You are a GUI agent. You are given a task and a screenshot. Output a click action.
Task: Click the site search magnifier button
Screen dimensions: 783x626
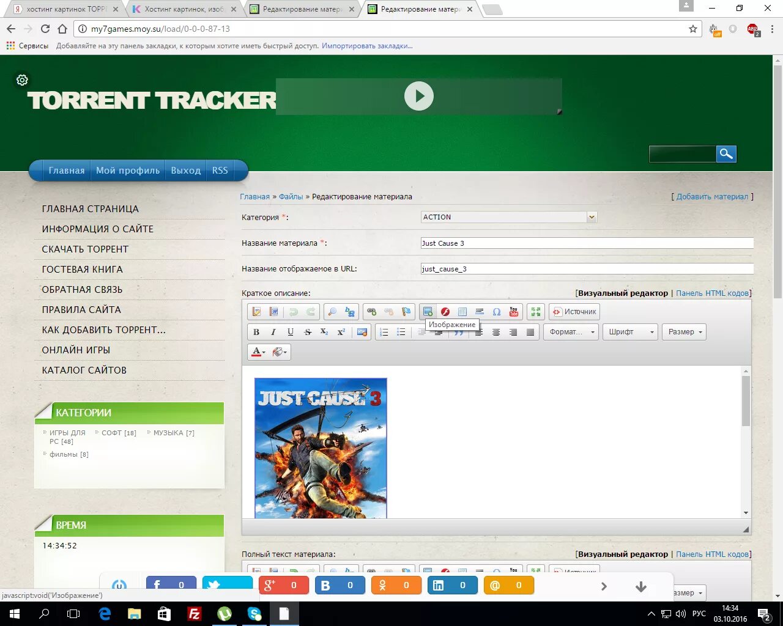pos(726,154)
